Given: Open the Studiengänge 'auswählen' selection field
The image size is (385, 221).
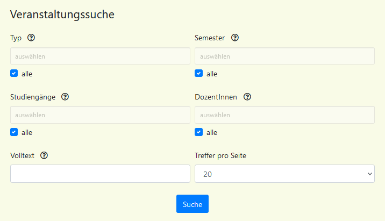Looking at the screenshot, I should [x=100, y=115].
